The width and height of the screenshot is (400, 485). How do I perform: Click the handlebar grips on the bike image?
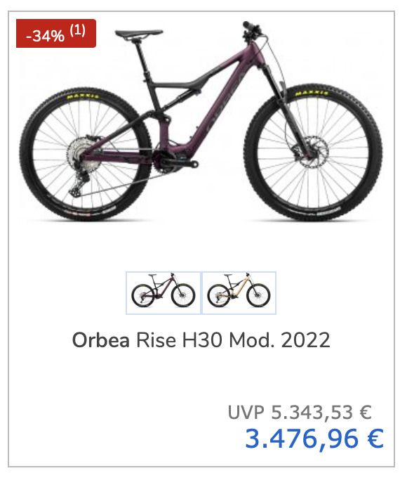(x=251, y=28)
